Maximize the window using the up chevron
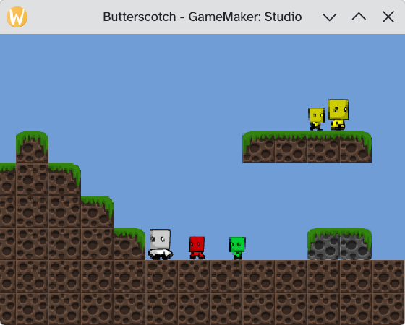The width and height of the screenshot is (405, 325). click(x=359, y=17)
